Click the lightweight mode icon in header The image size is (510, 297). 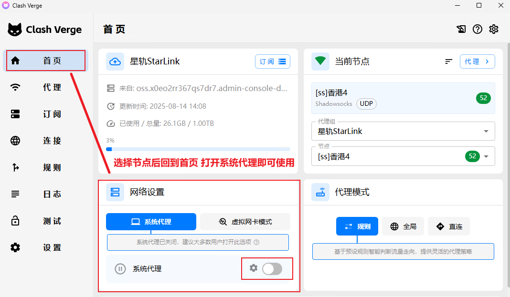coord(461,29)
